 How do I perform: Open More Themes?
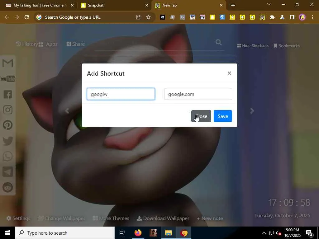tap(111, 218)
